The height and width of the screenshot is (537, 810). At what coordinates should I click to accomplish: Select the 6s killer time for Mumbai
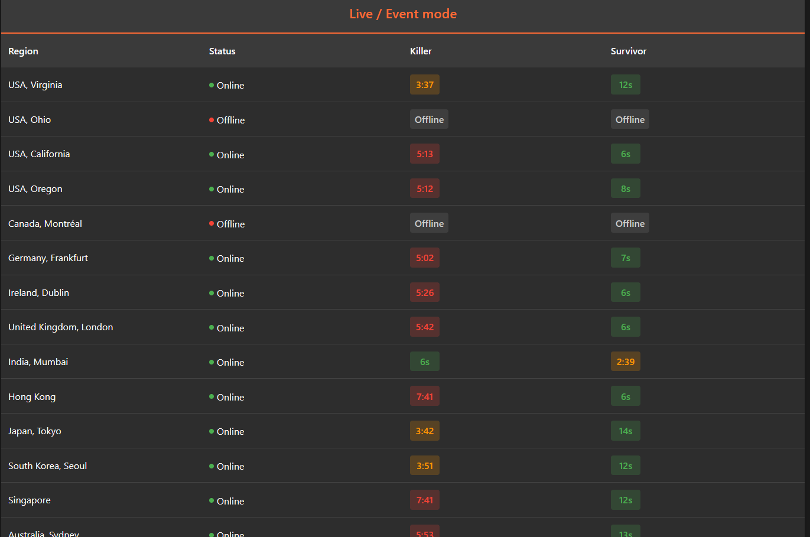425,362
